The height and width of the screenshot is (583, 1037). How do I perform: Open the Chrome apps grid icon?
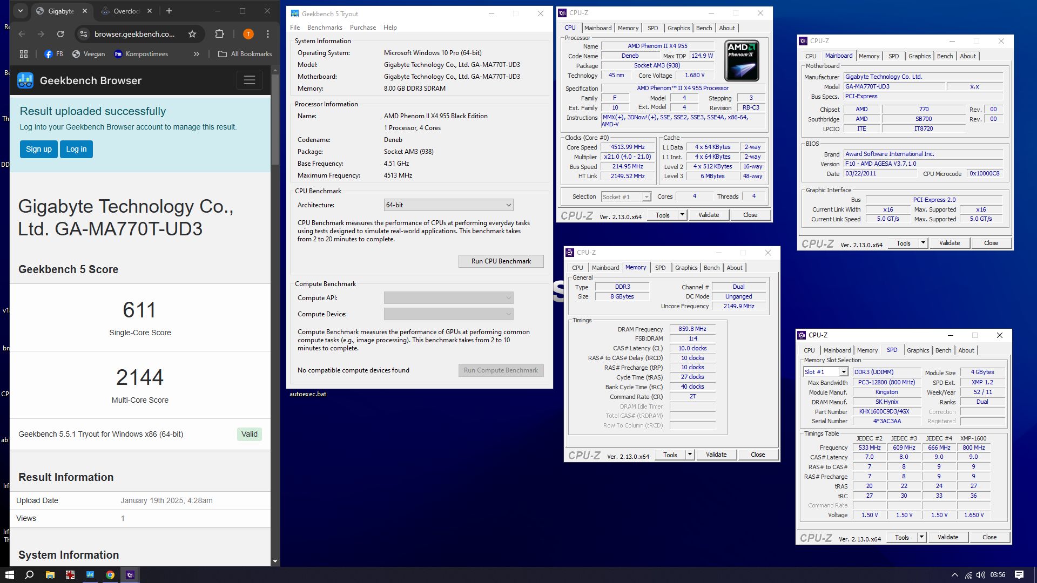click(24, 54)
